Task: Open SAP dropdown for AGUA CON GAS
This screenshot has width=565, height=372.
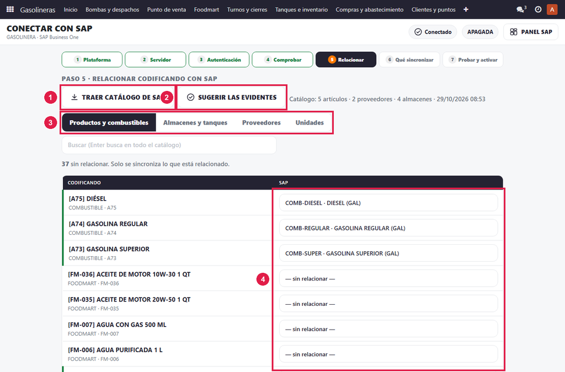Action: pos(388,329)
